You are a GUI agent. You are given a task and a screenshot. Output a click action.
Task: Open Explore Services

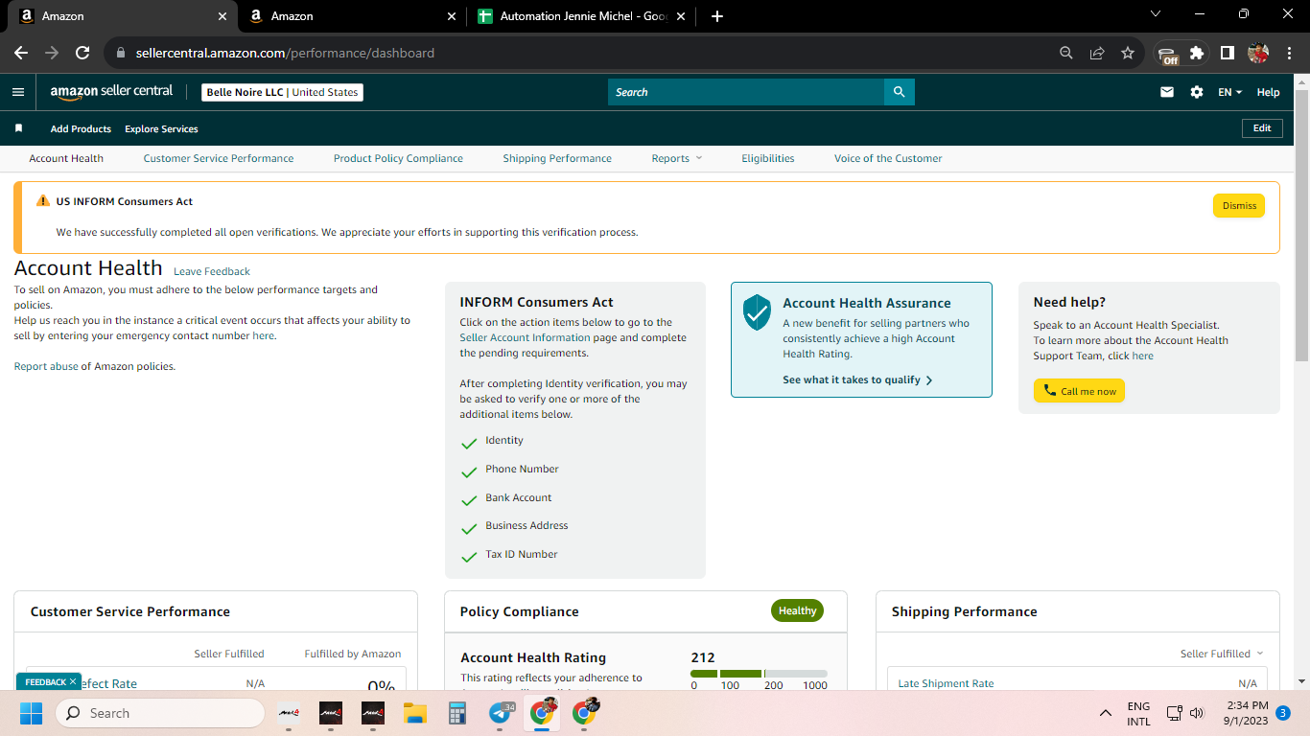(161, 128)
